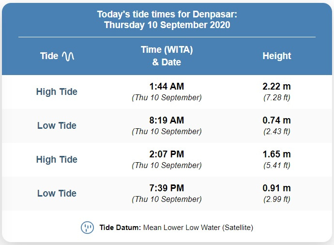Click the 1.65 m height value
Screen dimensions: 334x245
tap(277, 154)
